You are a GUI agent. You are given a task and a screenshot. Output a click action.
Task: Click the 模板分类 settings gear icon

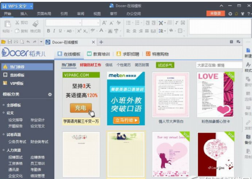[x=50, y=94]
